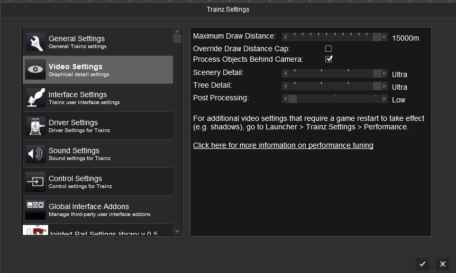Open the Driver Settings category
Image resolution: width=456 pixels, height=273 pixels.
click(x=98, y=126)
